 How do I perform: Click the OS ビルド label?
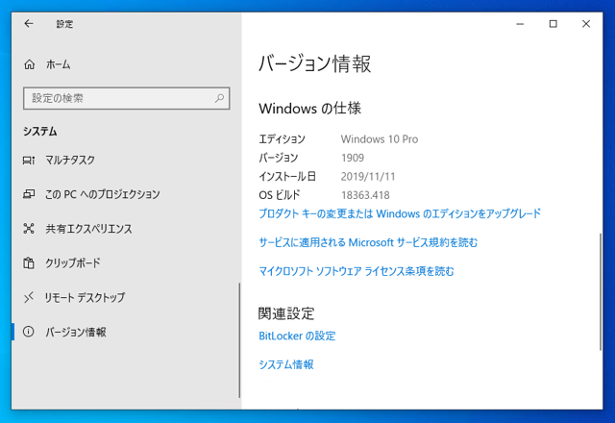point(280,195)
